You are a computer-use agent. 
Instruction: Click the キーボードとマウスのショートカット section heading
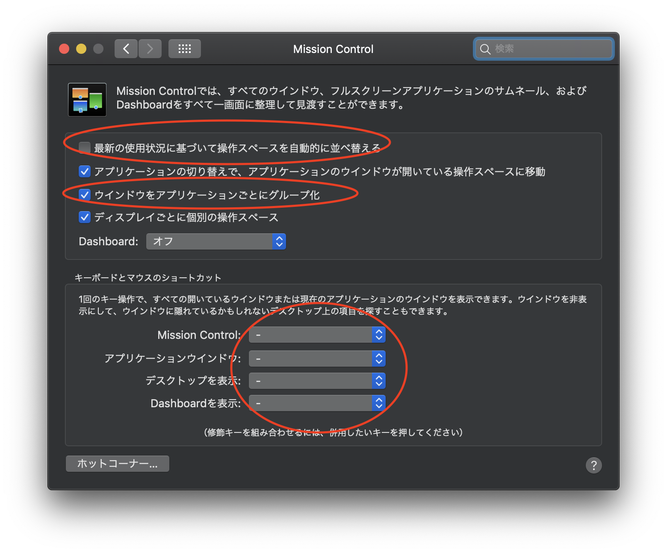pyautogui.click(x=148, y=278)
